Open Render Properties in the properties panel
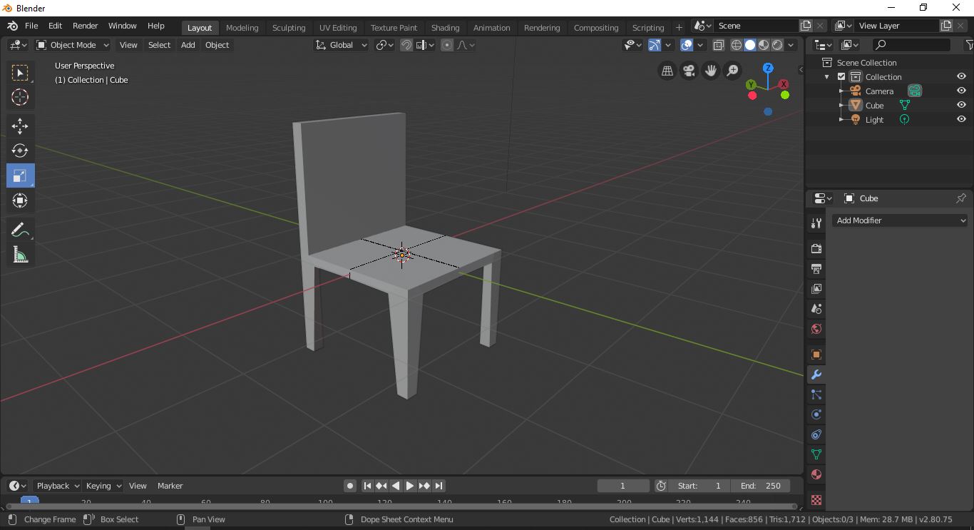Viewport: 974px width, 530px height. pos(816,248)
